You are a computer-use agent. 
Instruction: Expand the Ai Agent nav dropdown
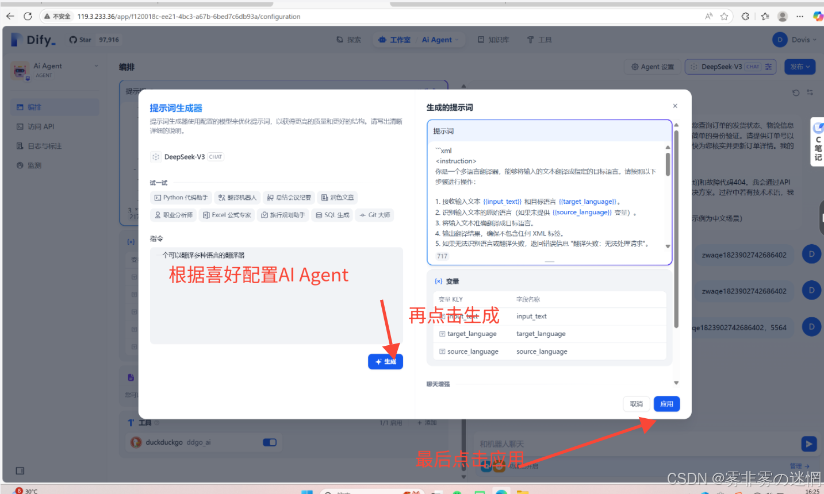point(440,40)
